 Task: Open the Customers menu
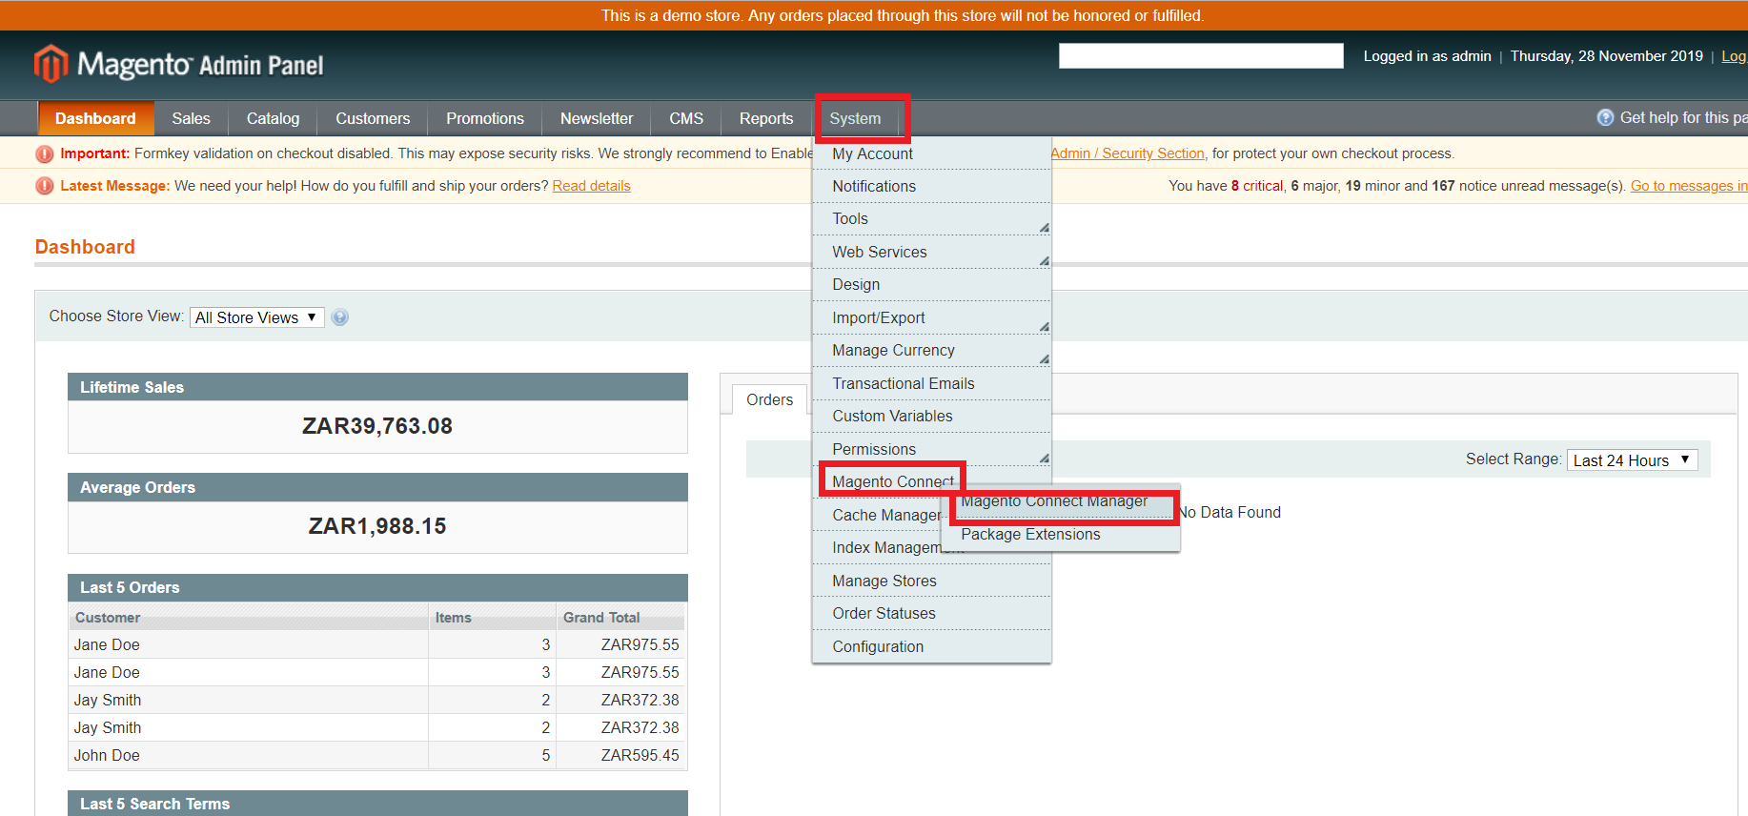[373, 118]
